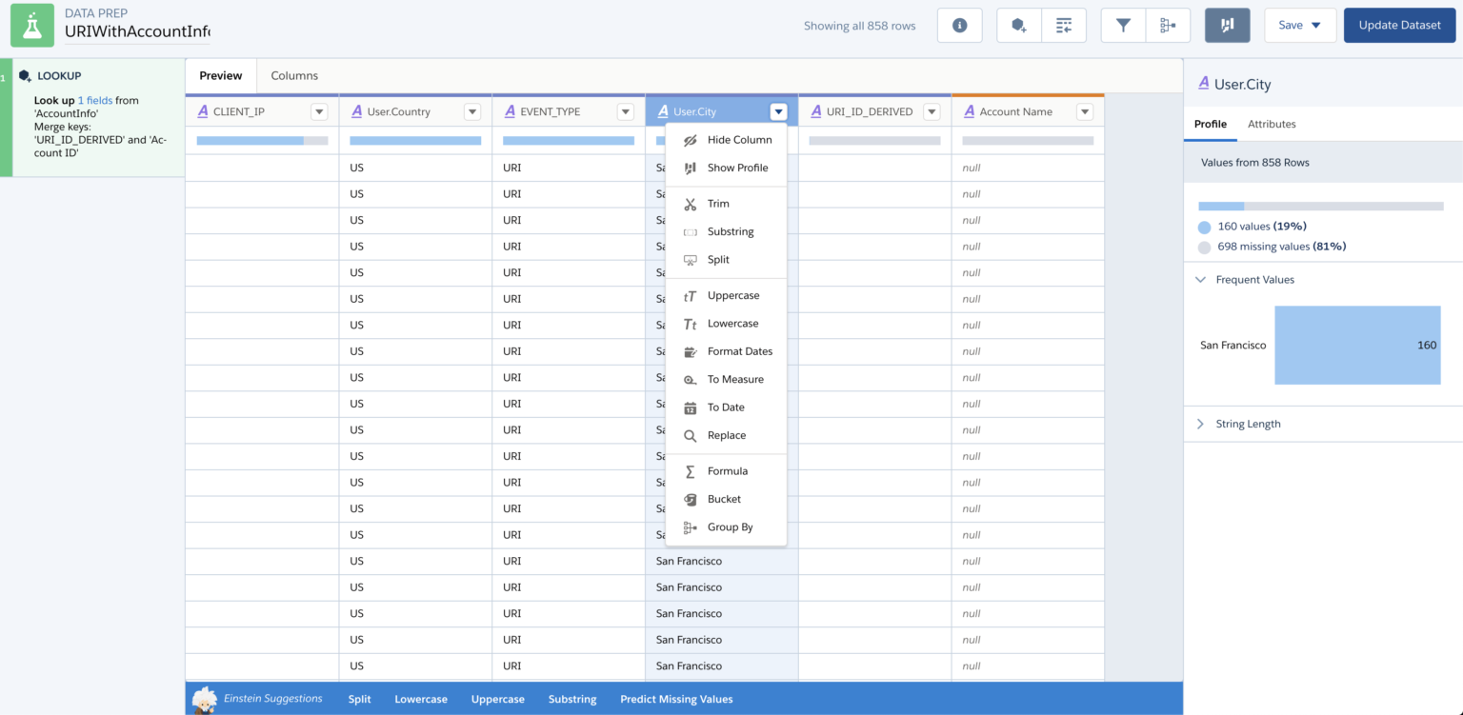Click the Update Dataset button

click(1399, 26)
